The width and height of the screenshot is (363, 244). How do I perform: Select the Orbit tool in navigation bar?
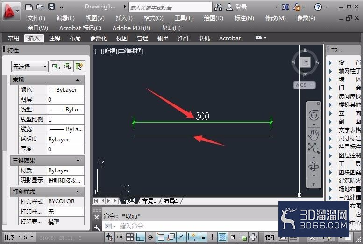pyautogui.click(x=314, y=166)
